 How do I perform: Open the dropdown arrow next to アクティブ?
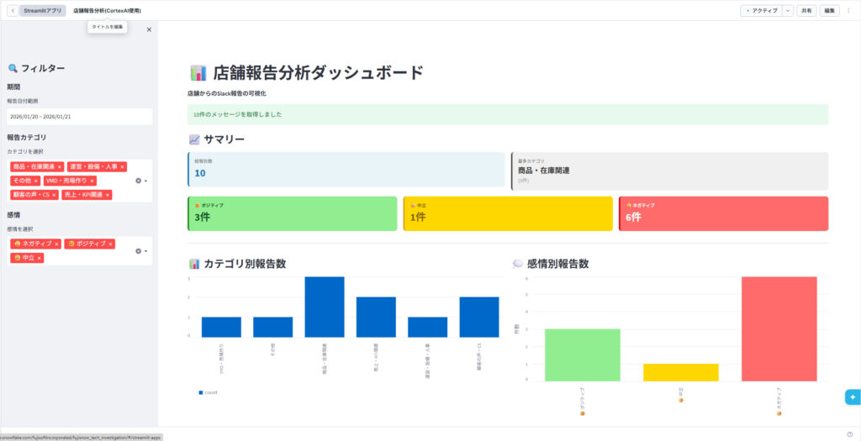click(x=787, y=11)
